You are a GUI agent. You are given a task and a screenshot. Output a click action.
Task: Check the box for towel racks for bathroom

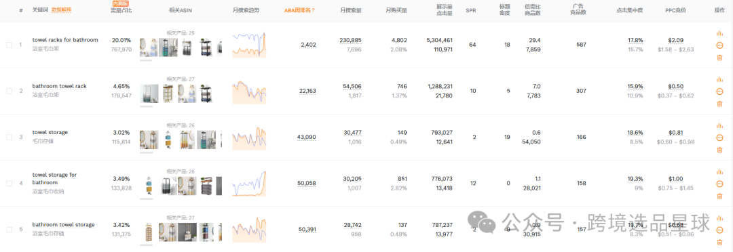pos(10,45)
